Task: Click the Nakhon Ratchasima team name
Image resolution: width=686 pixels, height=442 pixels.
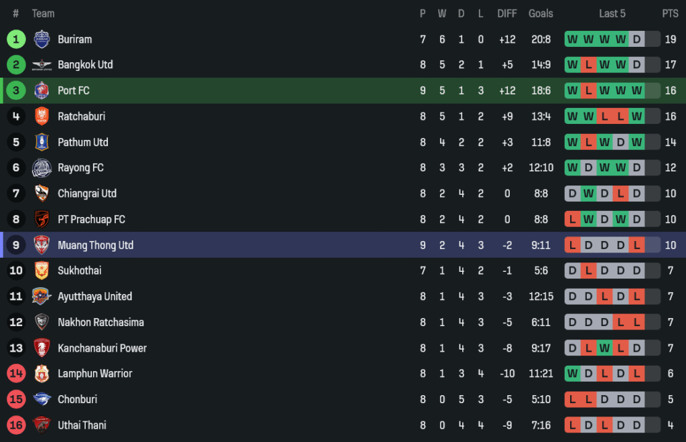Action: pos(100,322)
